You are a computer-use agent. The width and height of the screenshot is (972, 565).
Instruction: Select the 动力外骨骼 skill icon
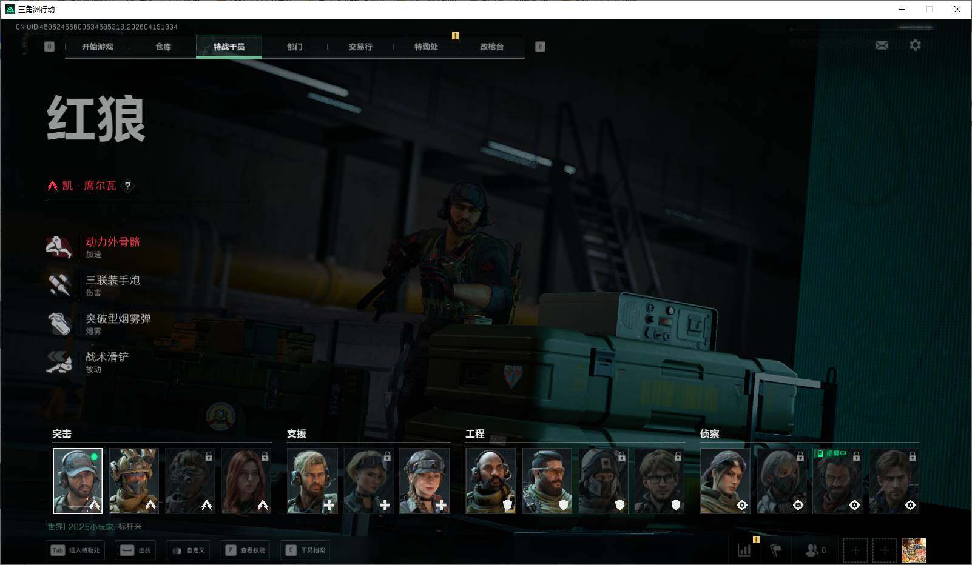[59, 247]
